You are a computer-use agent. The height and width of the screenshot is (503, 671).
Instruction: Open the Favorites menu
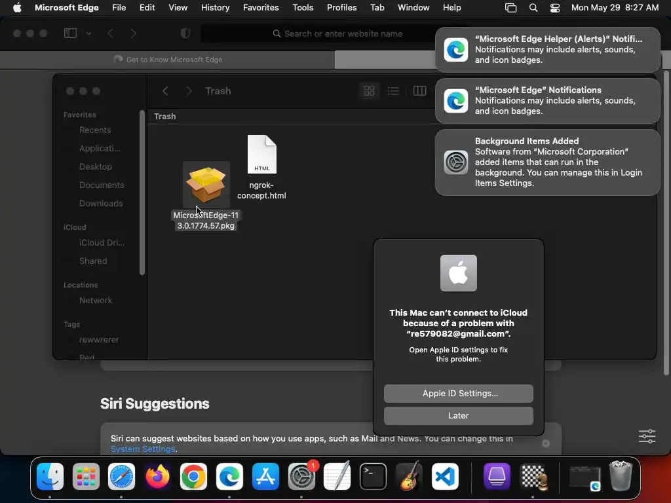(261, 8)
